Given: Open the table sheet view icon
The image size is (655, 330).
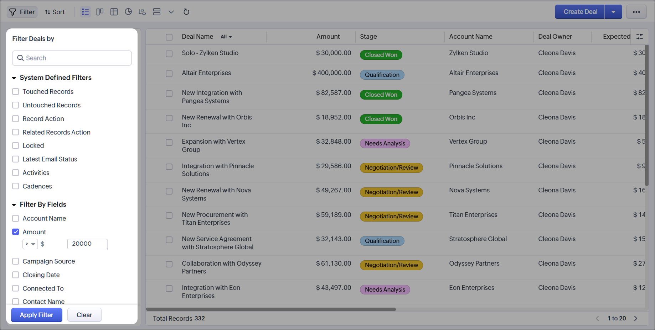Looking at the screenshot, I should [114, 12].
